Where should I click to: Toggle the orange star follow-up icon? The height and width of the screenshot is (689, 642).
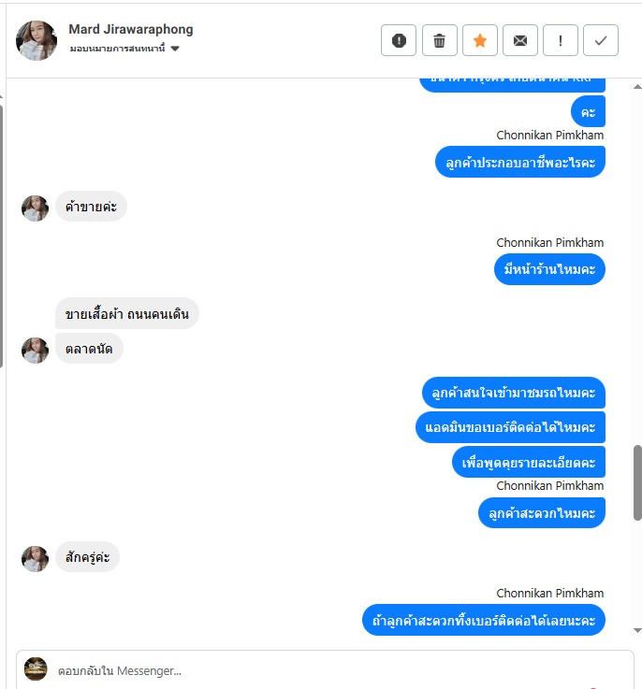[x=480, y=40]
